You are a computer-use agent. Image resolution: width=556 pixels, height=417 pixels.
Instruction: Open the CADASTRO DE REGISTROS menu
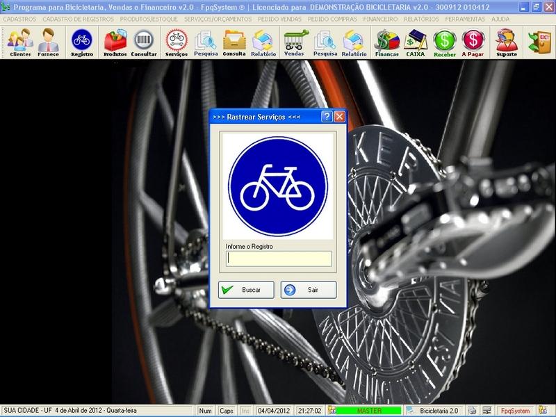79,19
